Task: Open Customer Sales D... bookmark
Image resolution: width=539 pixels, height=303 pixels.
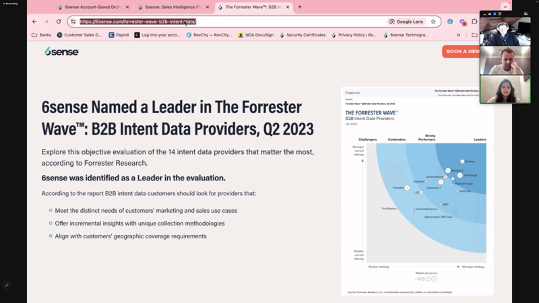Action: click(80, 35)
